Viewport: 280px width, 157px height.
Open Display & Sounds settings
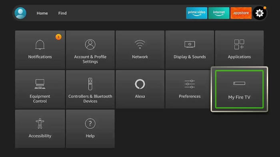[x=190, y=50]
